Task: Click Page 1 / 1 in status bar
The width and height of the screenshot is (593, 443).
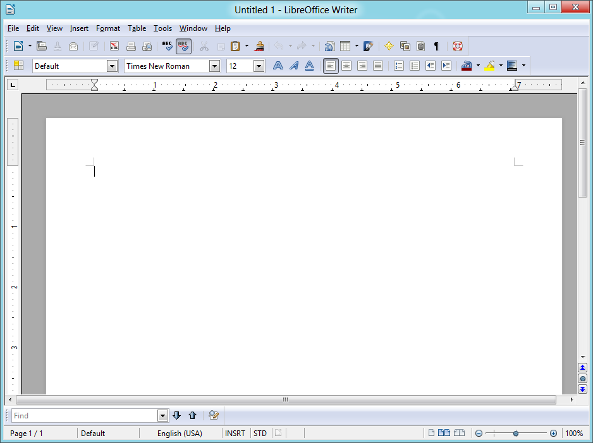Action: pos(27,433)
